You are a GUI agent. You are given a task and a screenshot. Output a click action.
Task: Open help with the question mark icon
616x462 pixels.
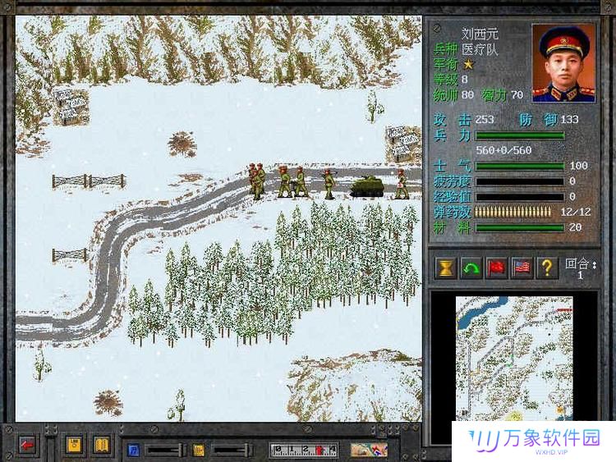coord(547,268)
